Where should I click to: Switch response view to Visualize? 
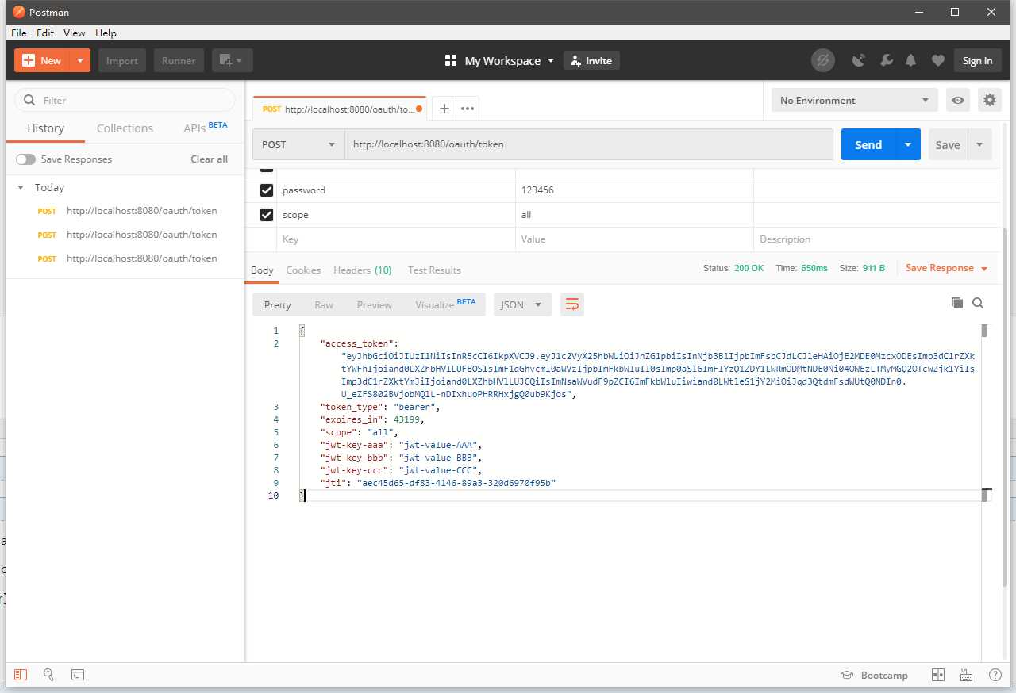click(x=445, y=304)
